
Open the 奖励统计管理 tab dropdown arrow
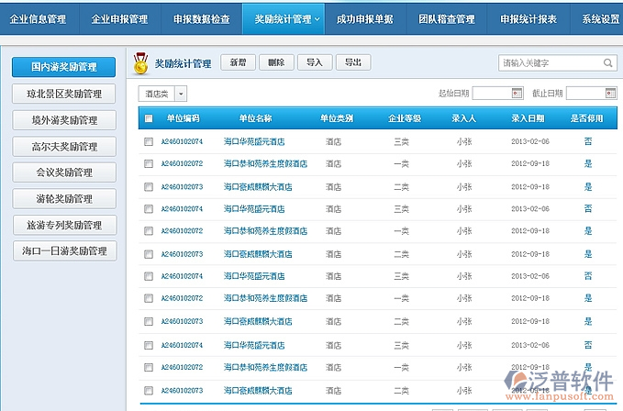coord(317,18)
